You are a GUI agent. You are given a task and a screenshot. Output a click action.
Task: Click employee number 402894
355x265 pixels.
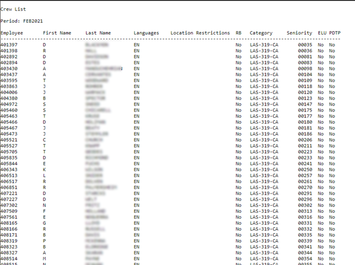(x=9, y=63)
